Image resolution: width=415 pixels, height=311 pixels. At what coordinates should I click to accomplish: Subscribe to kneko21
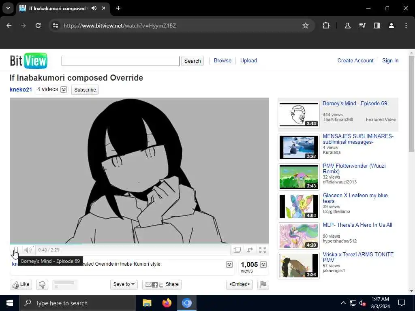pos(85,89)
